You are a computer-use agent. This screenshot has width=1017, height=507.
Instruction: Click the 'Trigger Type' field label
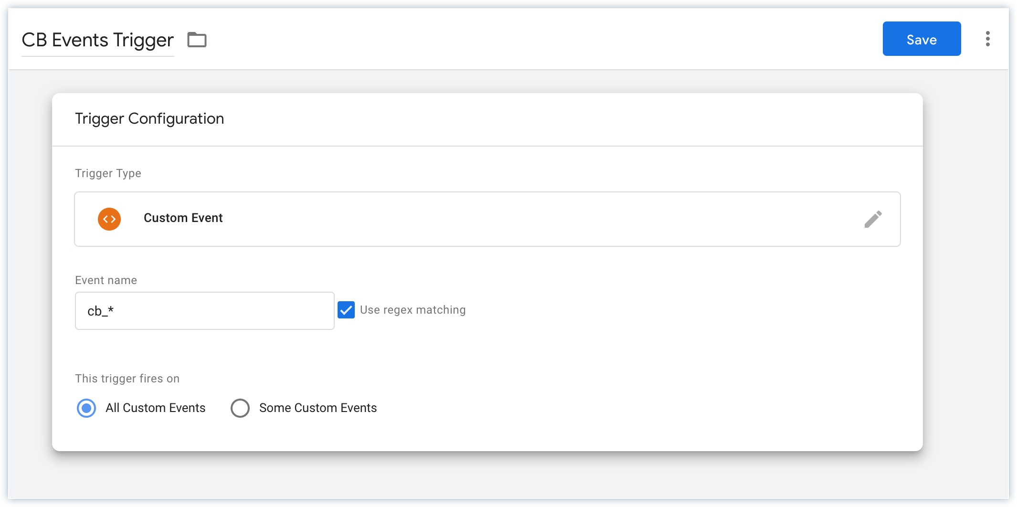[108, 173]
